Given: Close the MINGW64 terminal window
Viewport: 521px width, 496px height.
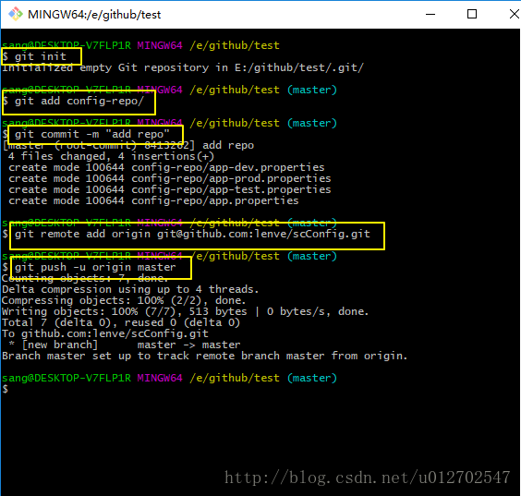Looking at the screenshot, I should [x=515, y=14].
